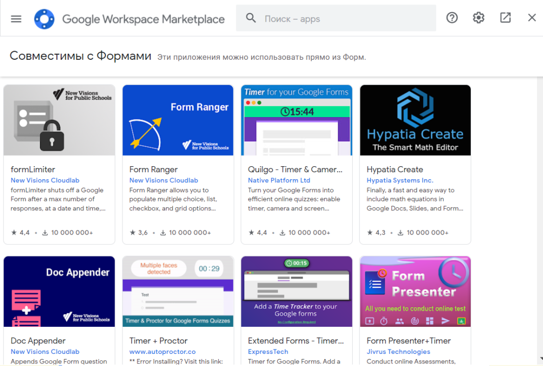Open New Visions Cloudlab link under Doc Appender

(45, 351)
